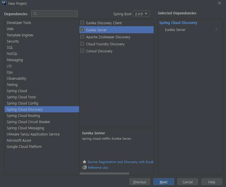The width and height of the screenshot is (226, 187).
Task: Check the Consul Discovery checkbox
Action: click(82, 51)
